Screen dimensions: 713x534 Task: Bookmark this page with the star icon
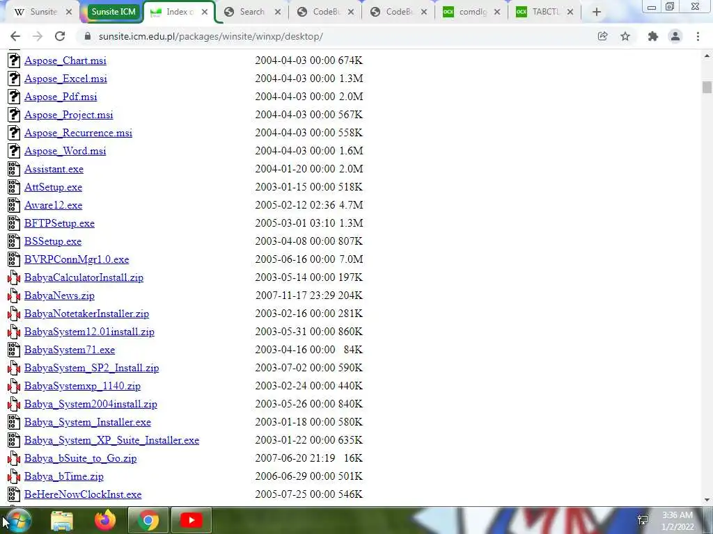[625, 36]
